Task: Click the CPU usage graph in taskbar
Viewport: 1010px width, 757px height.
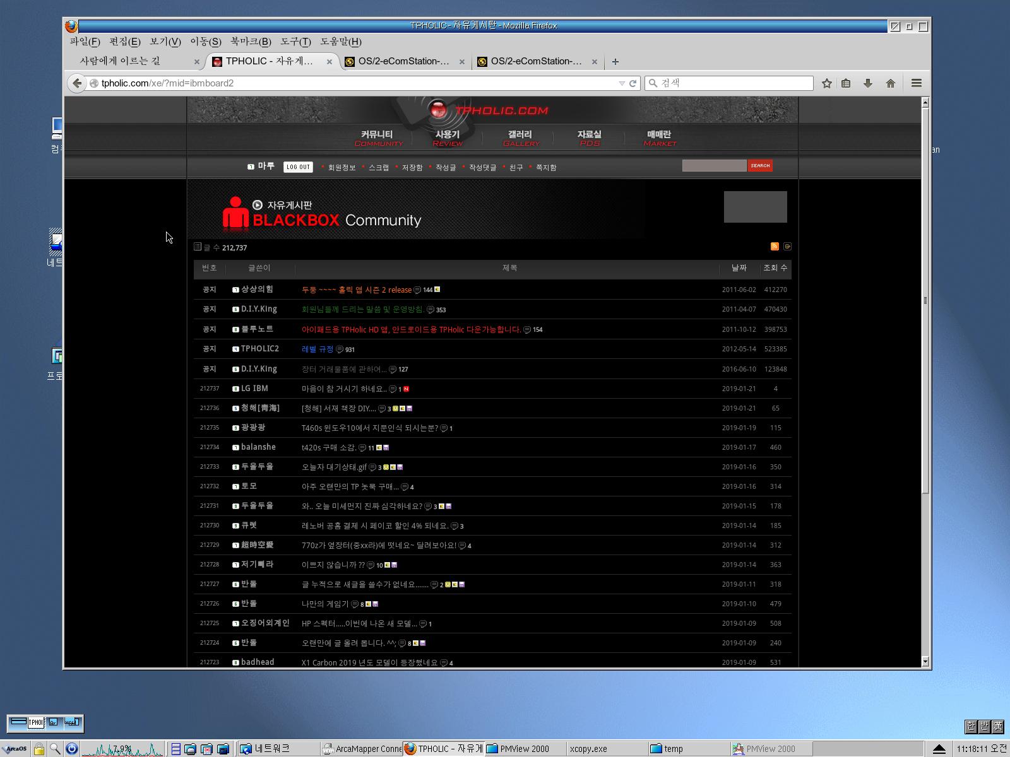Action: click(x=122, y=749)
